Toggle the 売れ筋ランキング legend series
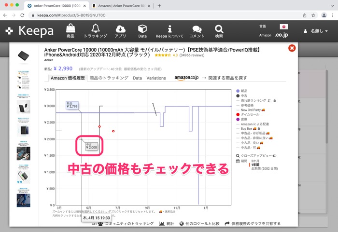Viewport: 338px width, 232px height. pyautogui.click(x=256, y=101)
